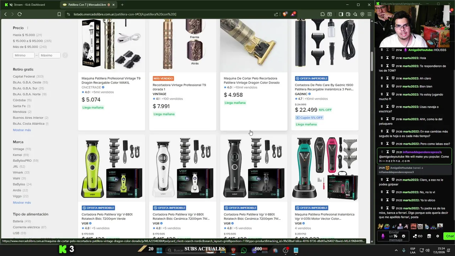The width and height of the screenshot is (455, 256).
Task: Toggle the browser sidebar panel icon
Action: point(341,14)
